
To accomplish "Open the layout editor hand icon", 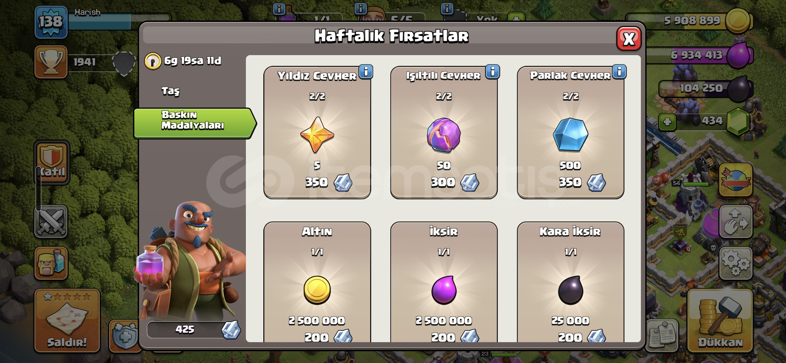I will 735,222.
